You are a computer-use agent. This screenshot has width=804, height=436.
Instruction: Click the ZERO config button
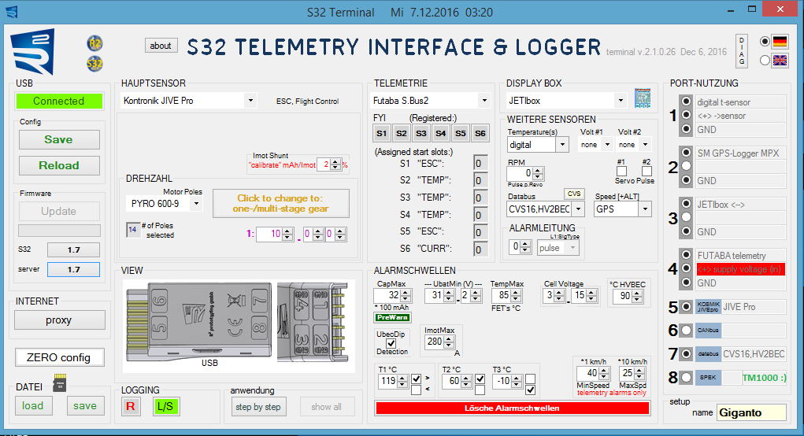(59, 357)
